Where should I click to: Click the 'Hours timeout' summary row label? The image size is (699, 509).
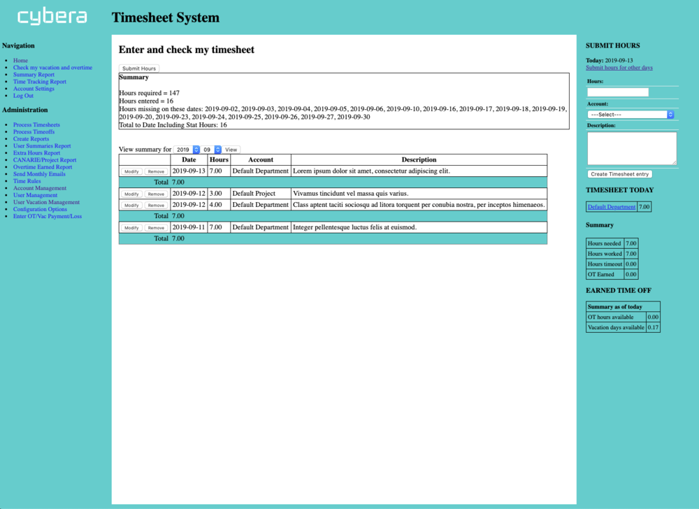tap(605, 264)
